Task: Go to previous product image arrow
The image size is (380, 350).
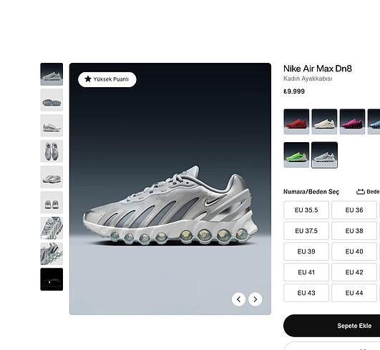Action: pos(238,299)
